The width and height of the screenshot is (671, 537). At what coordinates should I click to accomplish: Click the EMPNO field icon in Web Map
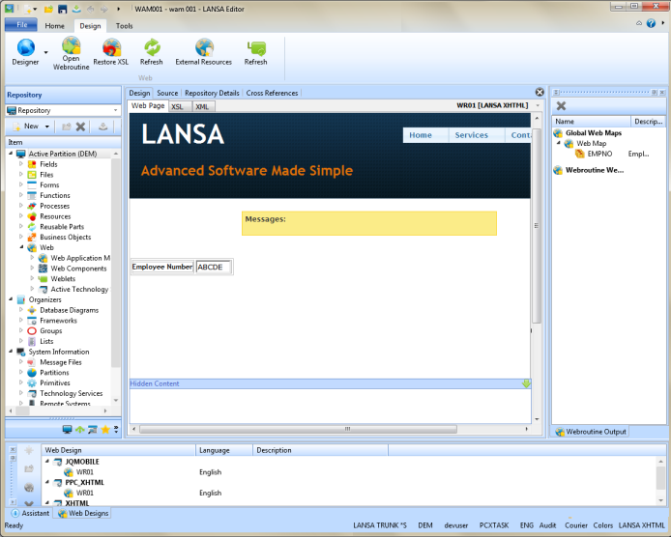tap(580, 154)
